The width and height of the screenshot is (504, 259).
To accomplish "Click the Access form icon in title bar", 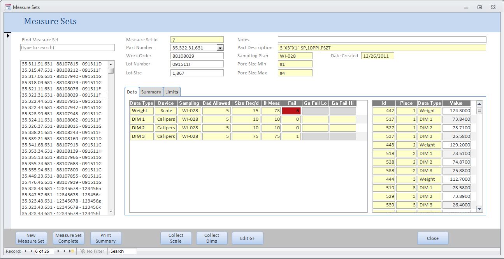I will (8, 7).
